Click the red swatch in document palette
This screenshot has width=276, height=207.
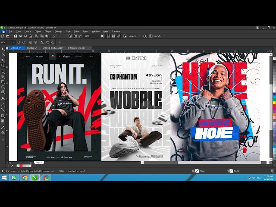click(21, 166)
